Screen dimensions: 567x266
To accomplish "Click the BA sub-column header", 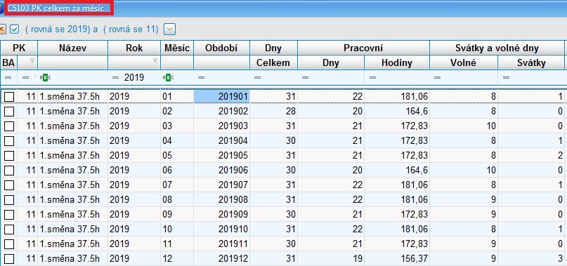I will pyautogui.click(x=8, y=62).
